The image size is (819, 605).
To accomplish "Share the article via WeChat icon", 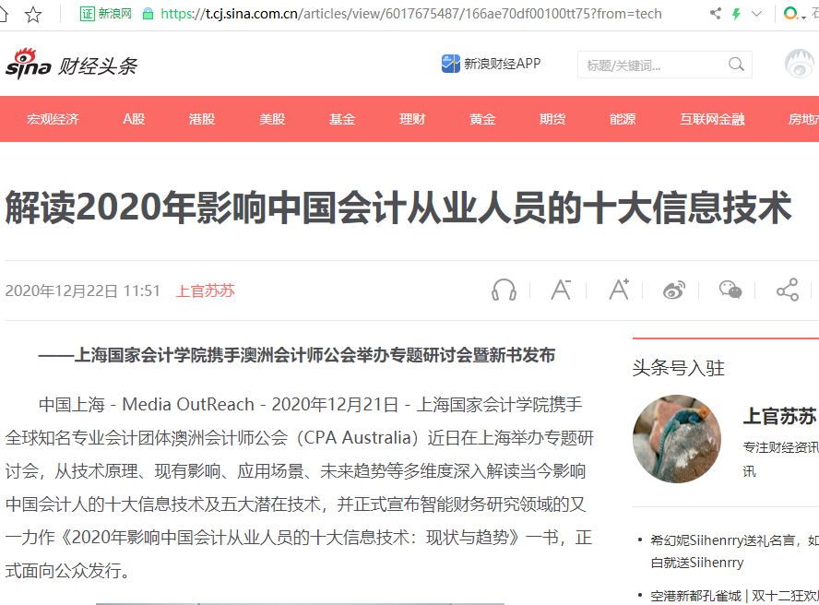I will 730,290.
